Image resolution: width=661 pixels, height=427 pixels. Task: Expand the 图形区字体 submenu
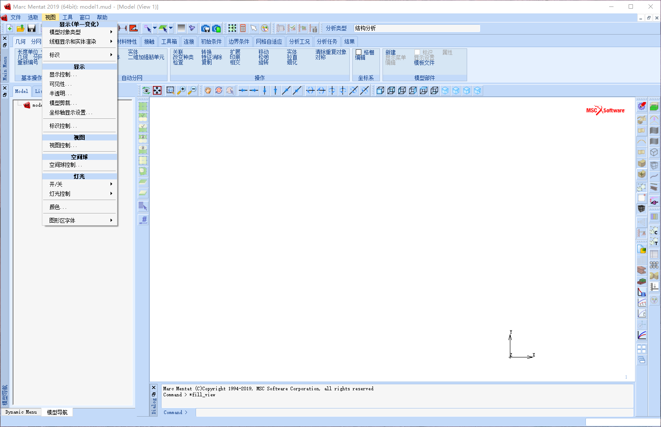(80, 220)
